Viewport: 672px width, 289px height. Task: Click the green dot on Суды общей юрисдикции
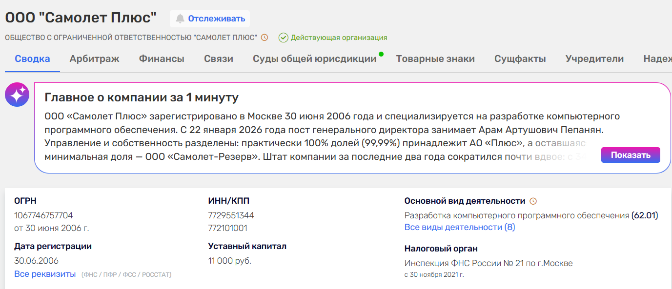tap(381, 54)
